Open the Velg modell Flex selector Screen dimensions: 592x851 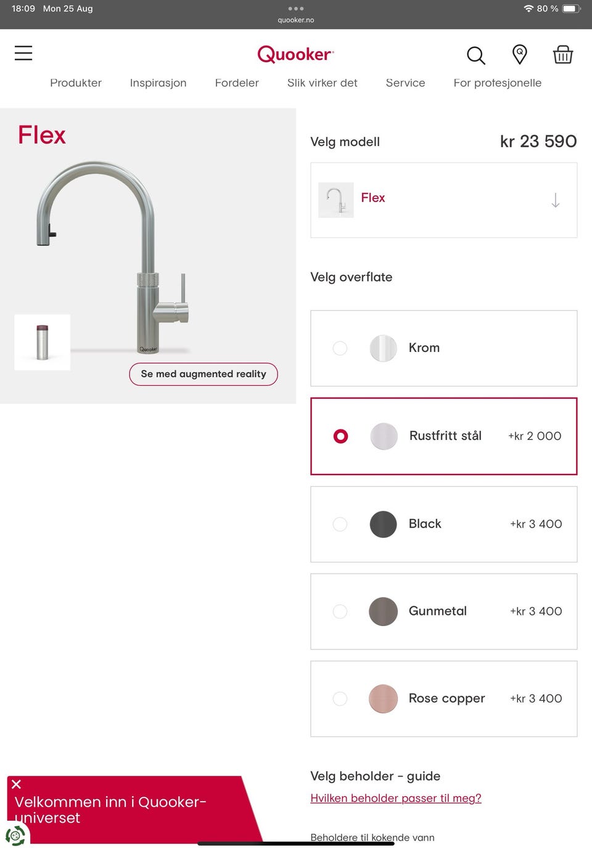click(x=444, y=200)
